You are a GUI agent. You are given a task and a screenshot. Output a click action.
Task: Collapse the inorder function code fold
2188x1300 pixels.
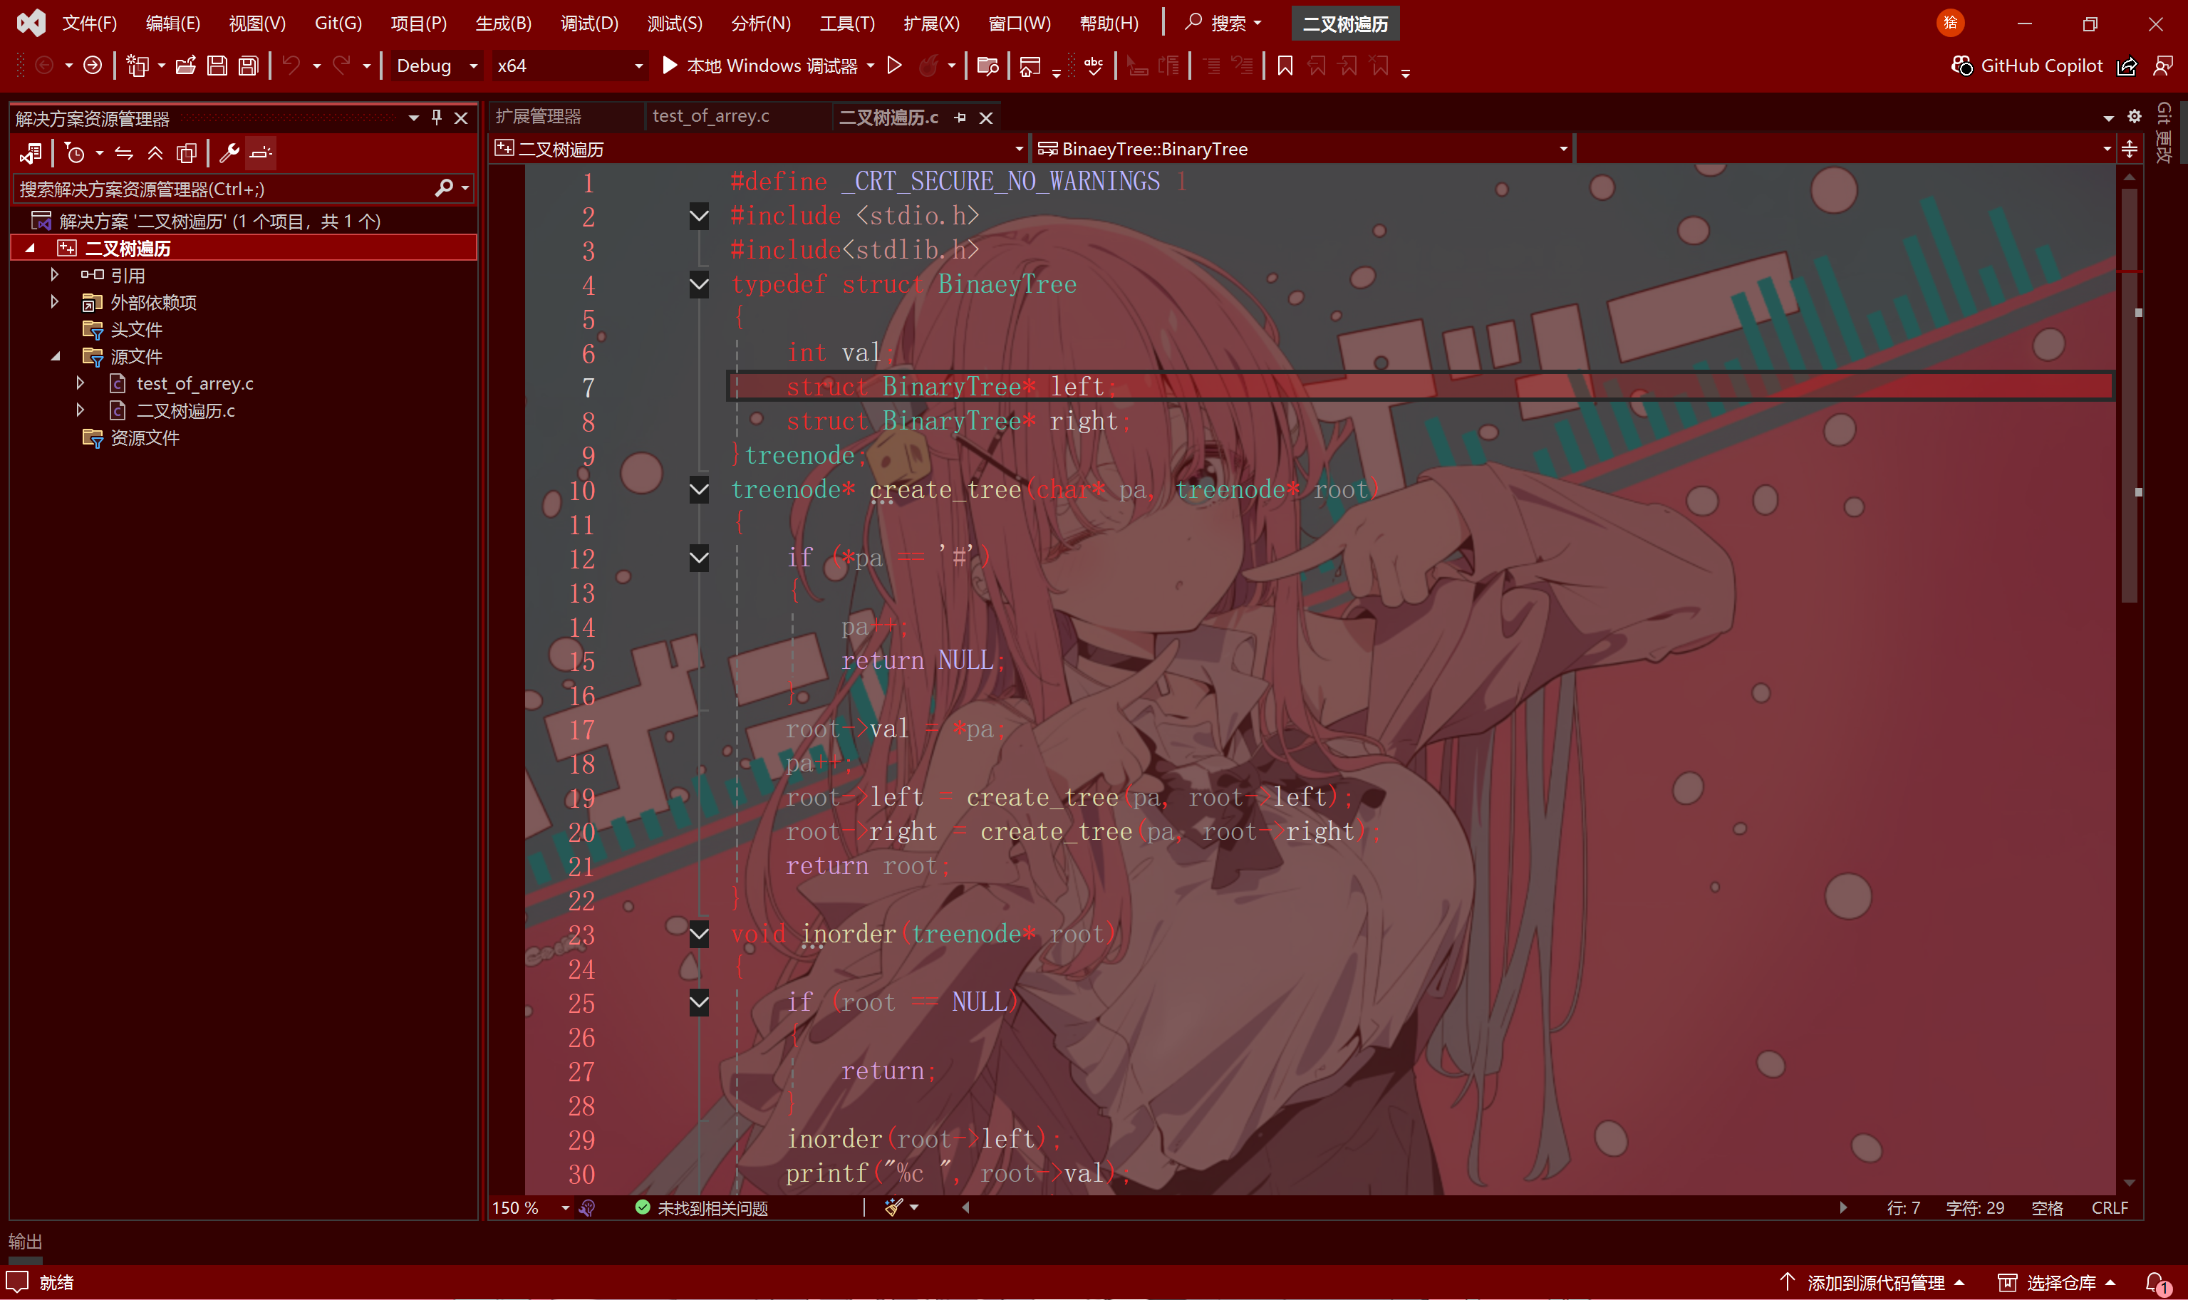pyautogui.click(x=699, y=934)
